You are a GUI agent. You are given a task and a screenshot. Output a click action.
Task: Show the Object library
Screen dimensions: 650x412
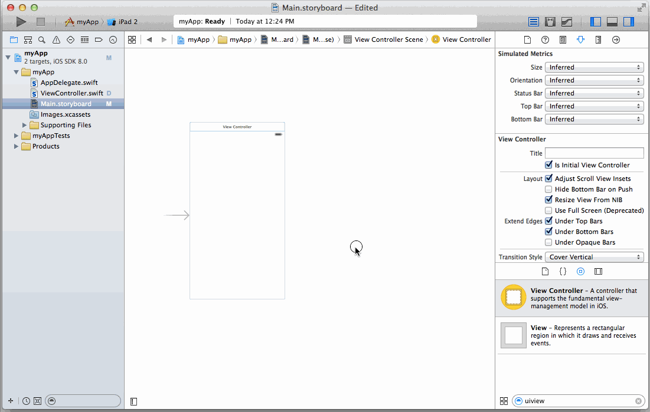pos(580,272)
